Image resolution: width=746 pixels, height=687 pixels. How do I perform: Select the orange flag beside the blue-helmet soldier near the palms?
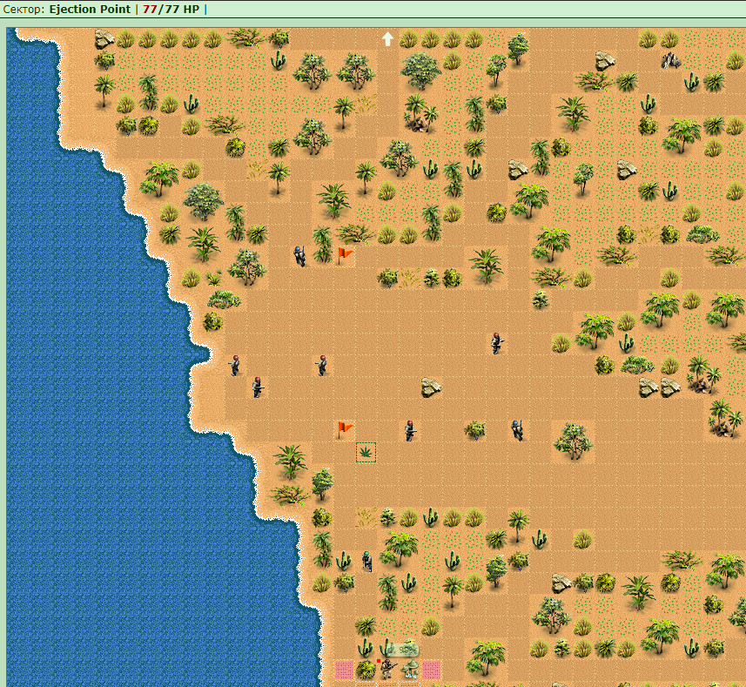click(x=345, y=255)
